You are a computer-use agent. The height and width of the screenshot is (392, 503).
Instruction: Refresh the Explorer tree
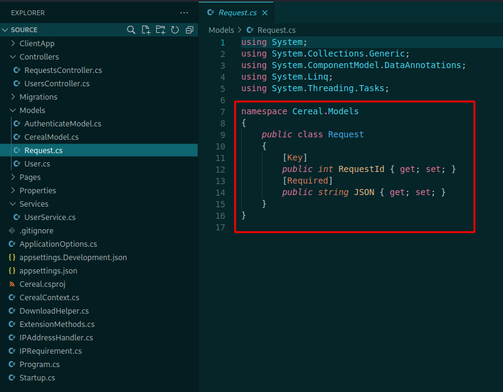(175, 30)
